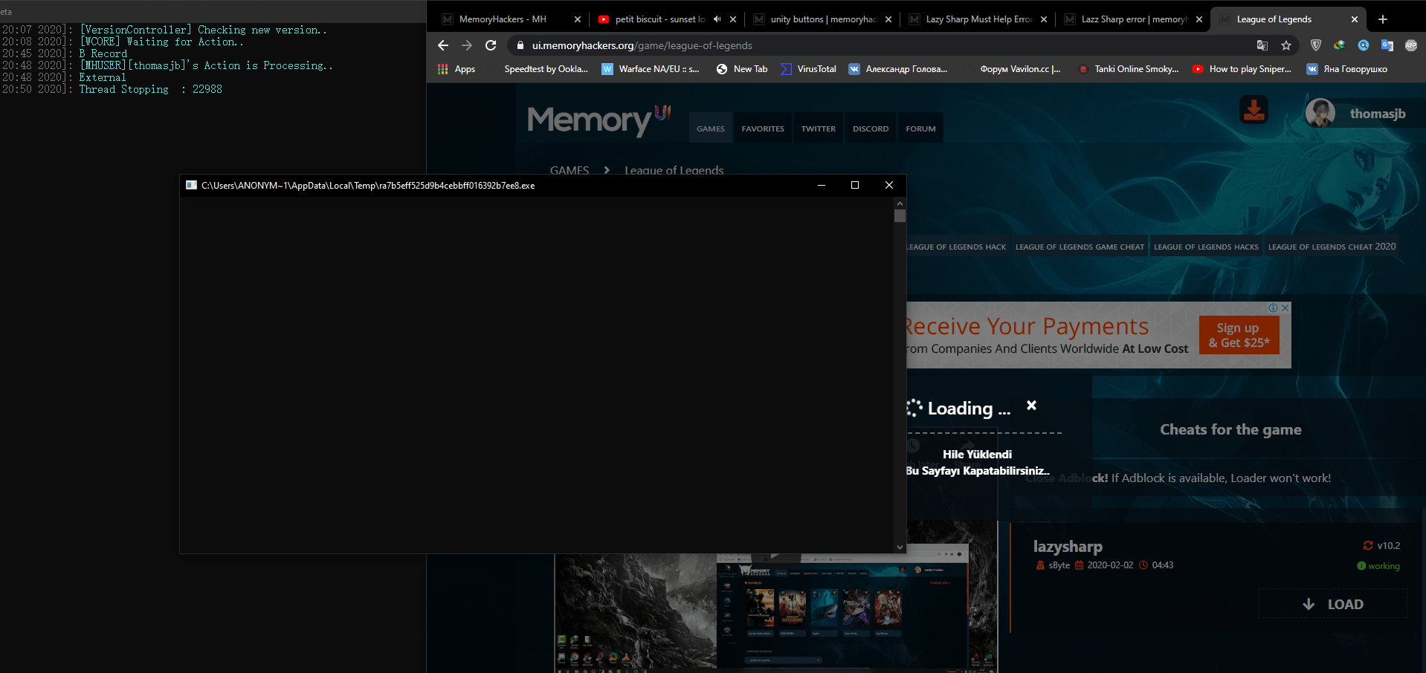Mute audio on the petit biscuit tab speaker icon

pos(717,19)
